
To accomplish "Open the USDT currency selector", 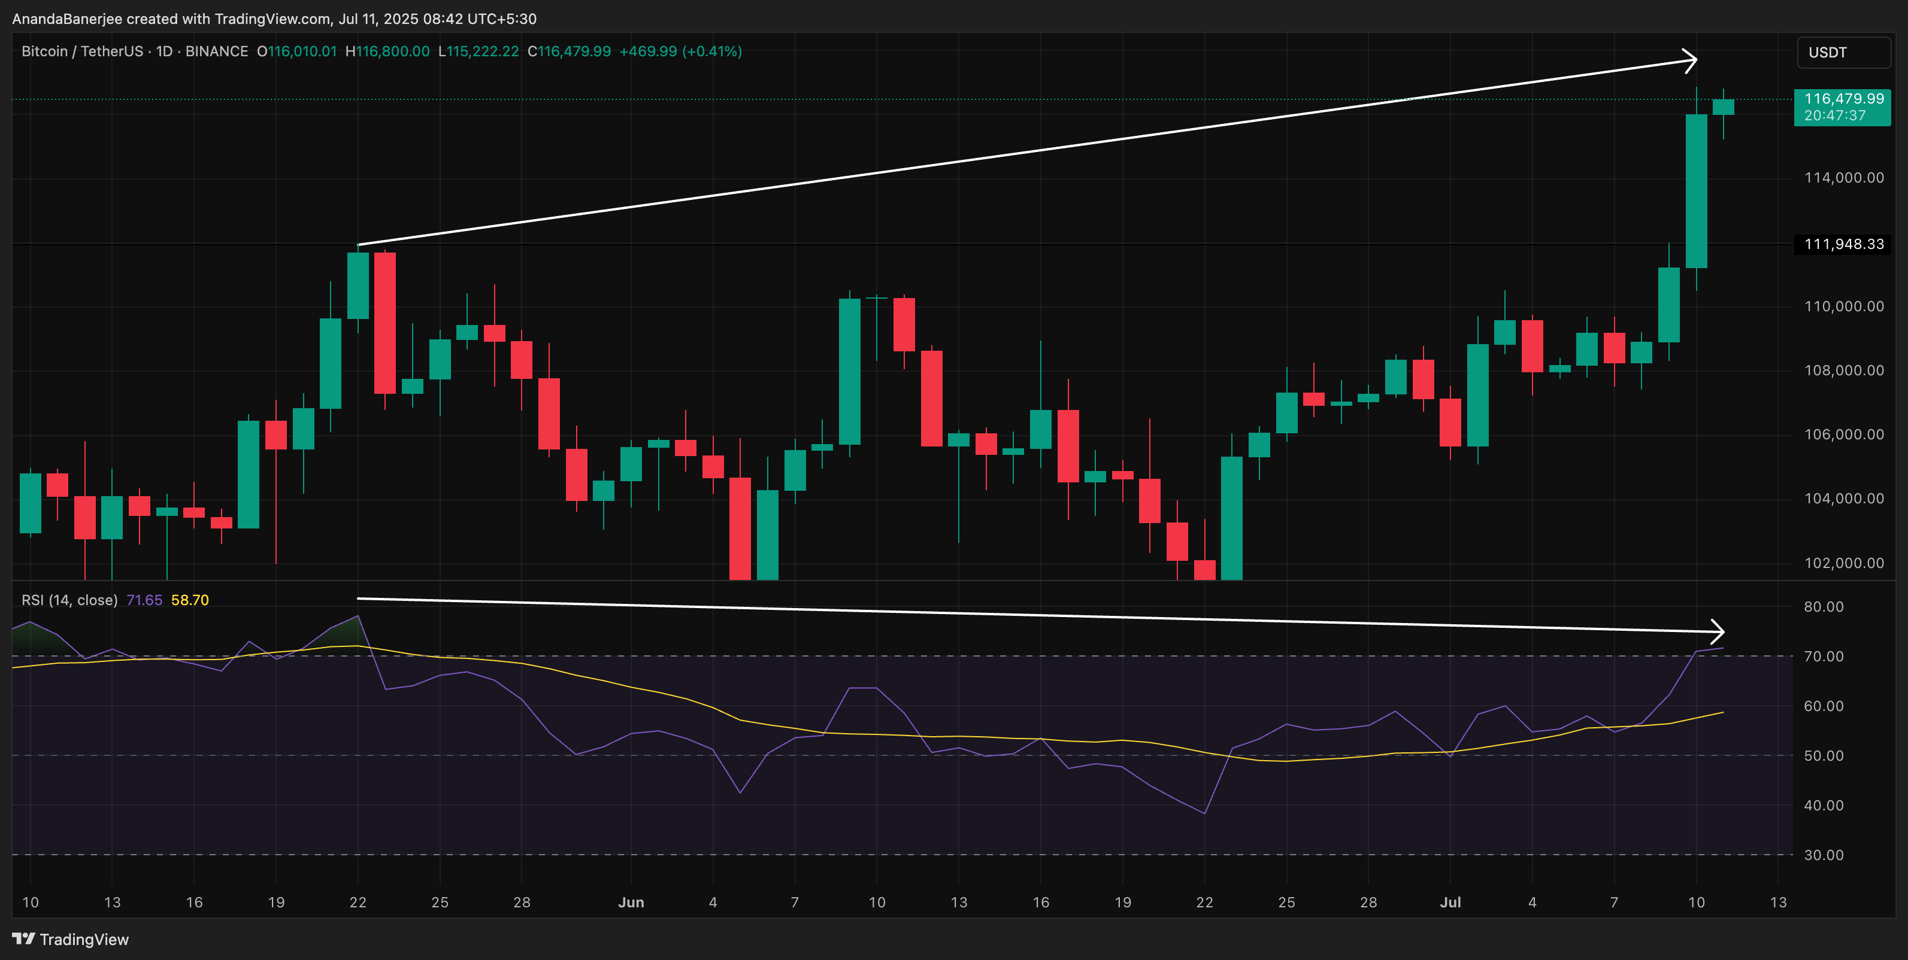I will pos(1843,53).
